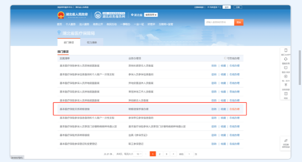This screenshot has height=162, width=302.
Task: Click the 出具《参保凭证》 cell text
Action: coord(138,135)
